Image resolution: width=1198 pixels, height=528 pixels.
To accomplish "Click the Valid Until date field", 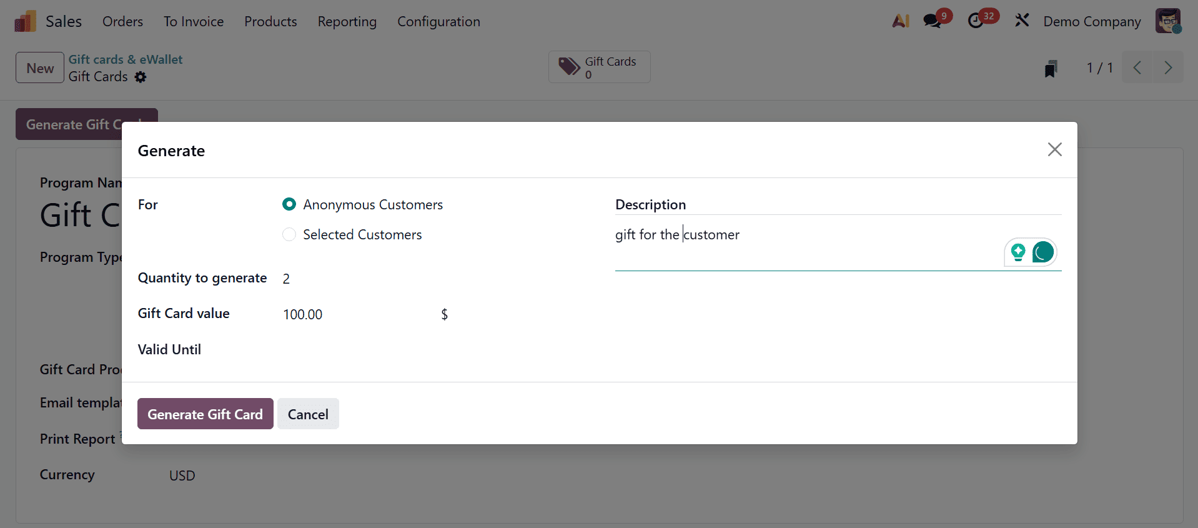I will 362,350.
